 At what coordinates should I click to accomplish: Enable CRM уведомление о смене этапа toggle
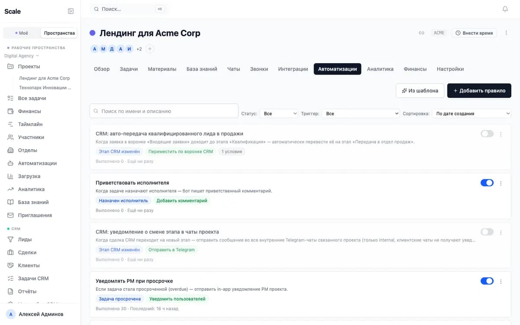(487, 232)
